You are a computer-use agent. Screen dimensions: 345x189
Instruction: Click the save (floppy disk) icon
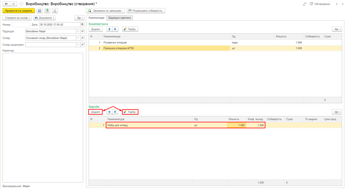40,11
